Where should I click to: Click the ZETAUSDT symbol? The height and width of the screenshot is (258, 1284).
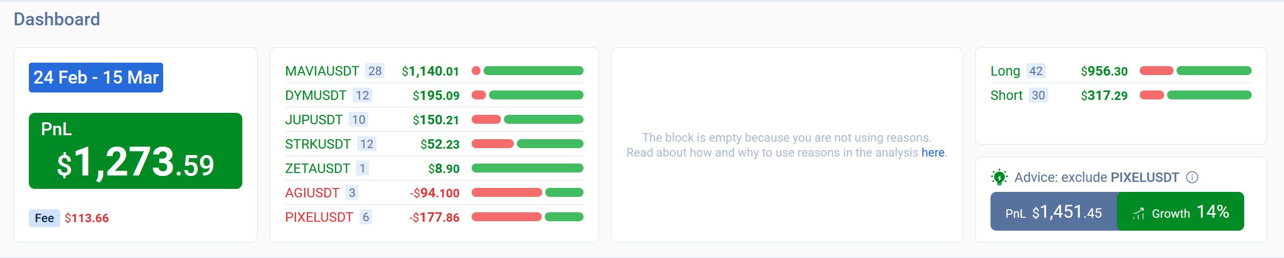pos(317,169)
